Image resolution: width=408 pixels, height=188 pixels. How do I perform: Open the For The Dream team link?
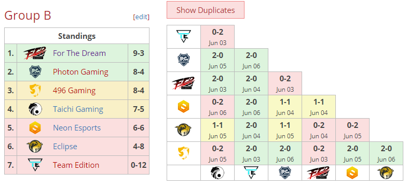point(79,53)
